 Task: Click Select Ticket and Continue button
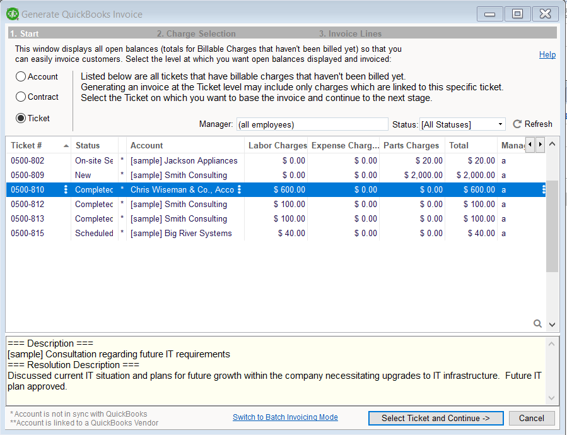pos(436,418)
